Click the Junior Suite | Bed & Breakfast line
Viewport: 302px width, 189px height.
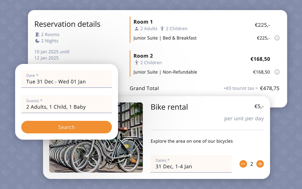[x=165, y=38]
